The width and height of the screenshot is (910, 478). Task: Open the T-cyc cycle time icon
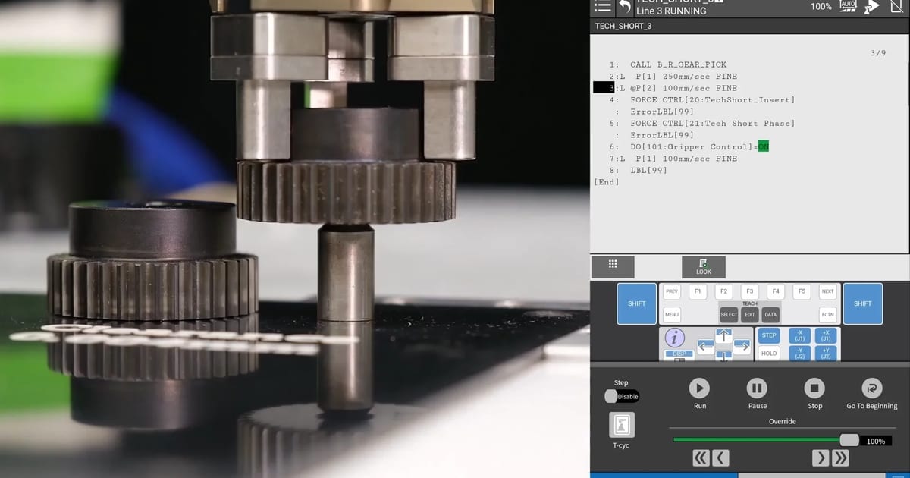(x=622, y=425)
